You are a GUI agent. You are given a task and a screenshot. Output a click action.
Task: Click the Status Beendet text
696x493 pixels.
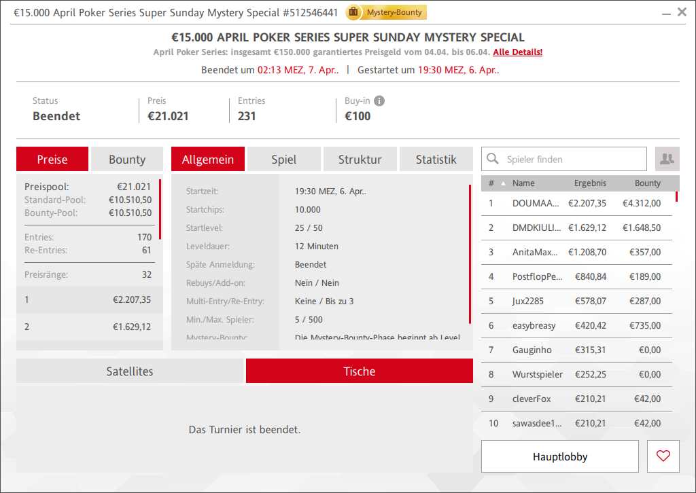click(x=56, y=116)
